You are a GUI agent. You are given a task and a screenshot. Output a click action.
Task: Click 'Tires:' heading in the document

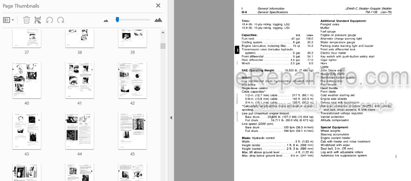tap(245, 21)
